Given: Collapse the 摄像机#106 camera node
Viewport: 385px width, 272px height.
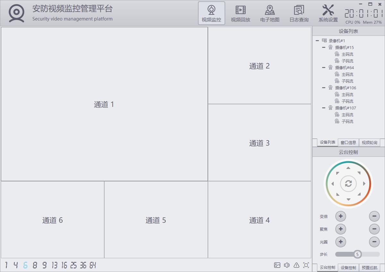Looking at the screenshot, I should coord(324,88).
